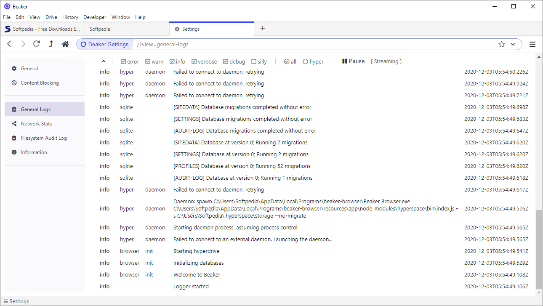The height and width of the screenshot is (306, 543).
Task: Click the Network Stats share icon
Action: 14,124
